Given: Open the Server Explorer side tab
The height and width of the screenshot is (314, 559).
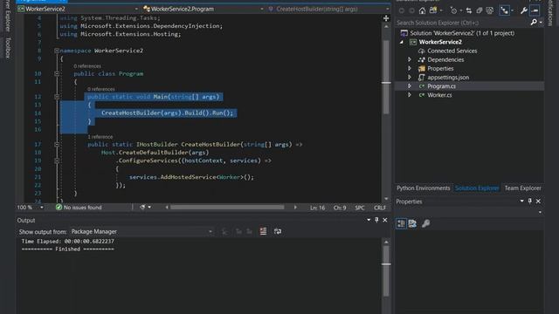Looking at the screenshot, I should coord(8,15).
